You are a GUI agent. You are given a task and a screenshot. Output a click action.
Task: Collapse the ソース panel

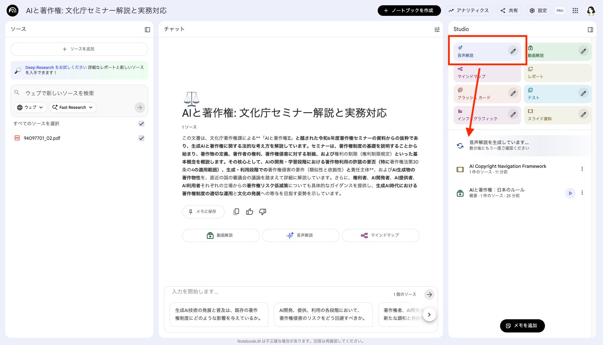coord(147,29)
